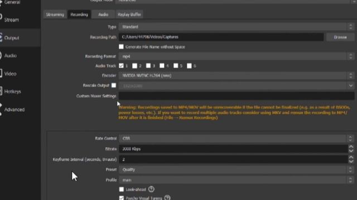357x200 pixels.
Task: Switch to the Audio output tab
Action: tap(103, 14)
